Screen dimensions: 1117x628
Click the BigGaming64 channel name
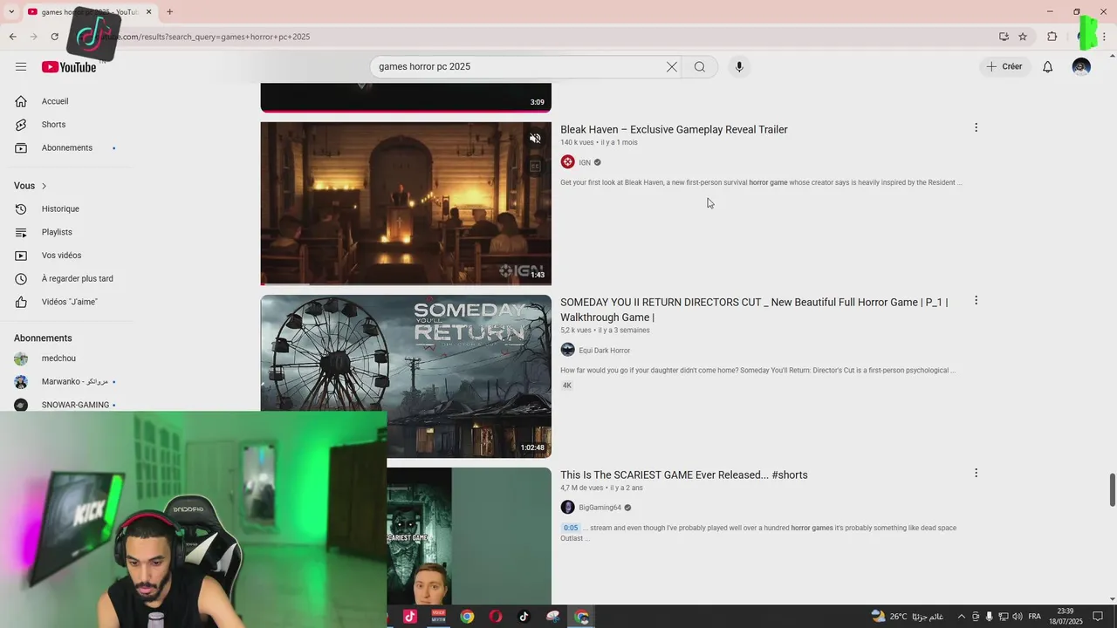tap(600, 508)
